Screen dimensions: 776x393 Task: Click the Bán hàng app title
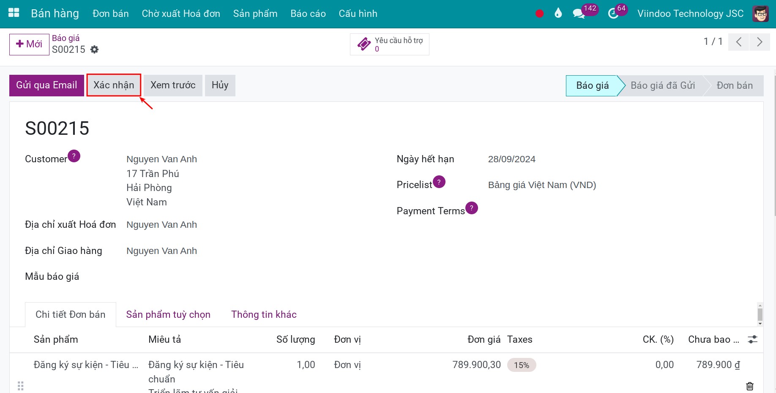pyautogui.click(x=55, y=14)
